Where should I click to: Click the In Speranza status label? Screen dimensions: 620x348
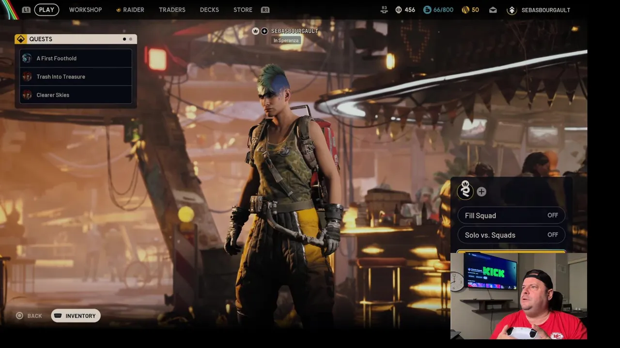point(286,41)
